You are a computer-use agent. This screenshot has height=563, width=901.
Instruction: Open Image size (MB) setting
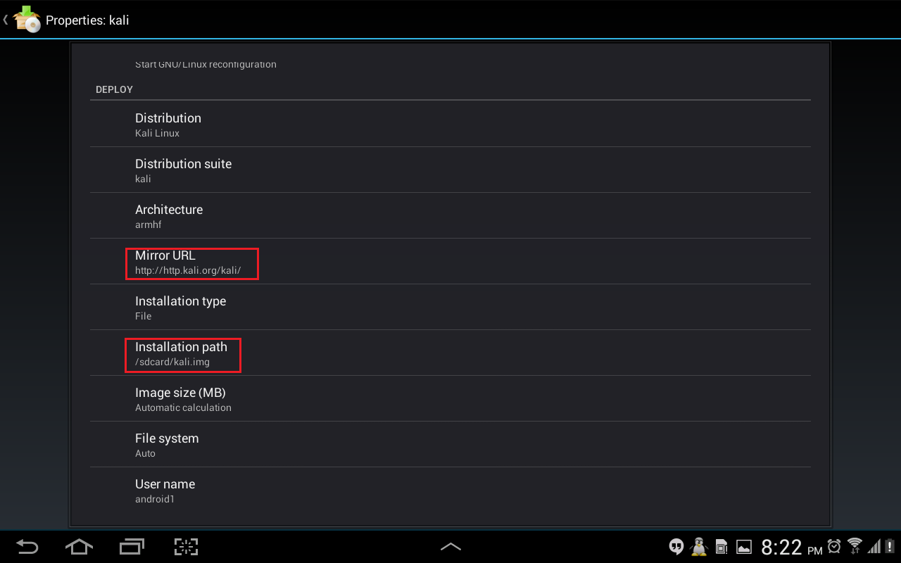tap(450, 399)
